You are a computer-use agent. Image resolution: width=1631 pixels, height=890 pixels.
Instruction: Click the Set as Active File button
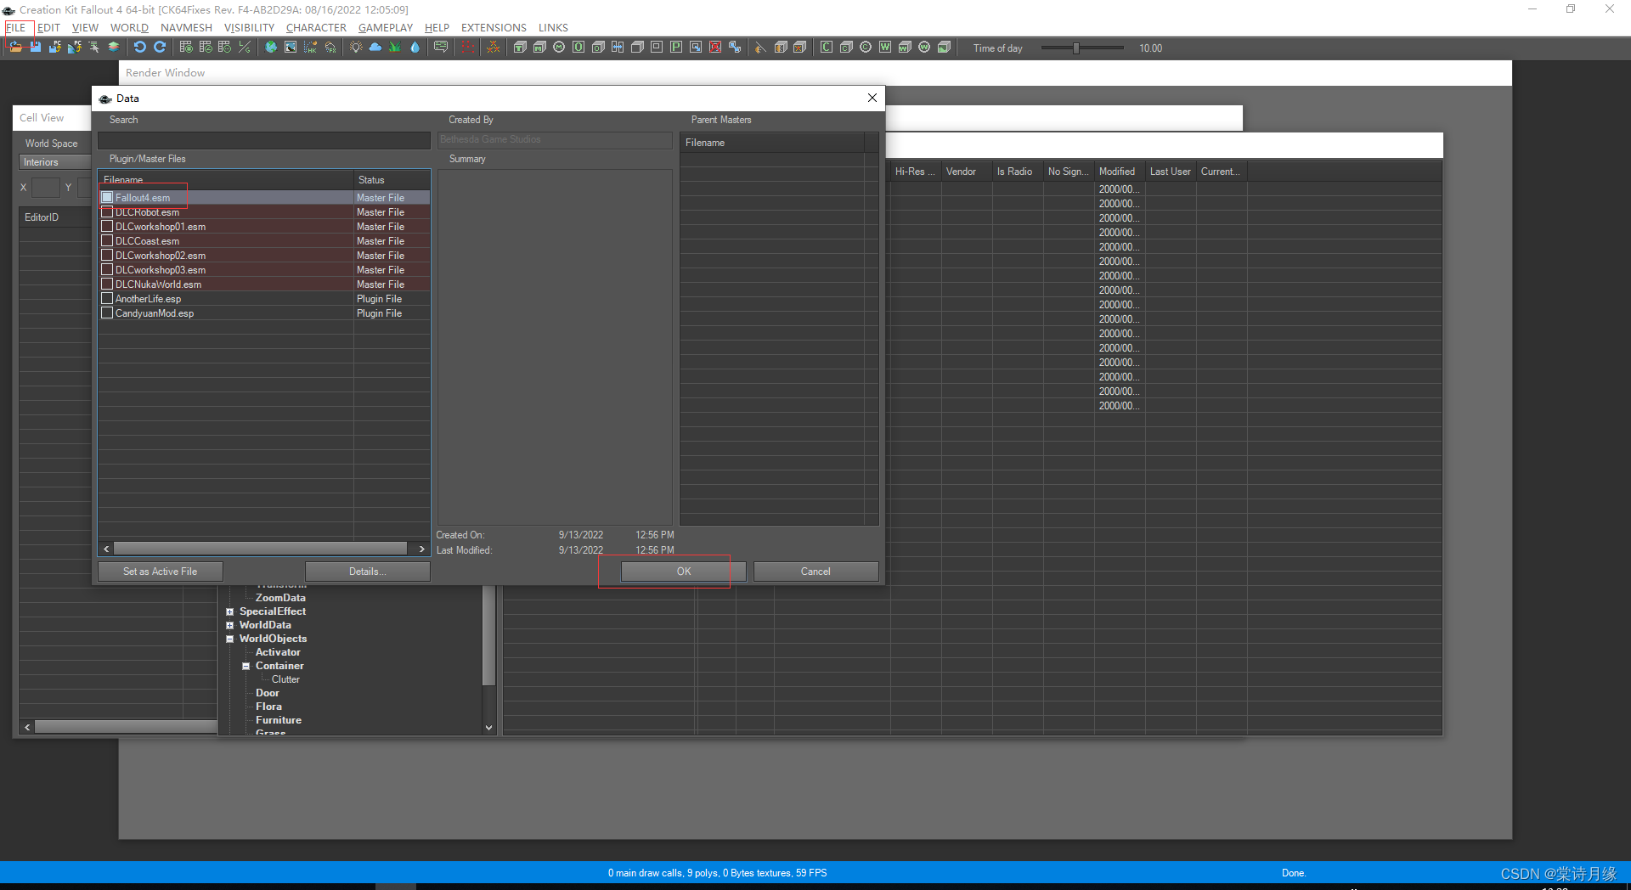click(161, 572)
